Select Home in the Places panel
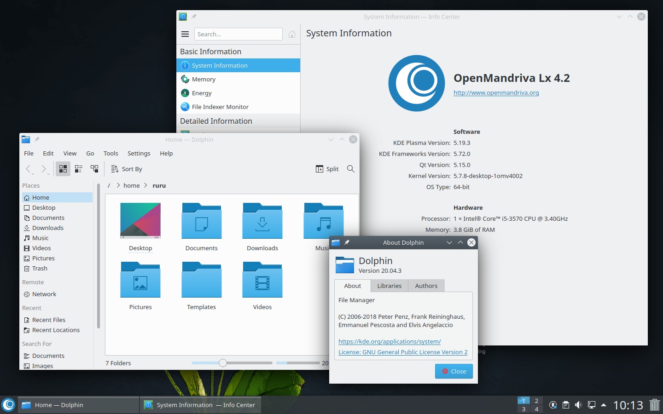 57,197
